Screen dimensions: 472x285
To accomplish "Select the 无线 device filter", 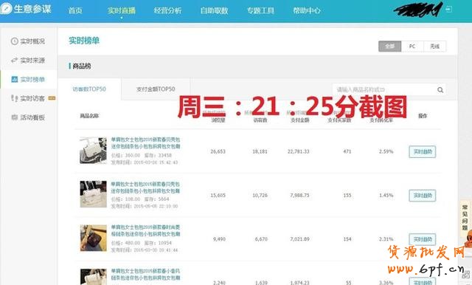I will [434, 46].
